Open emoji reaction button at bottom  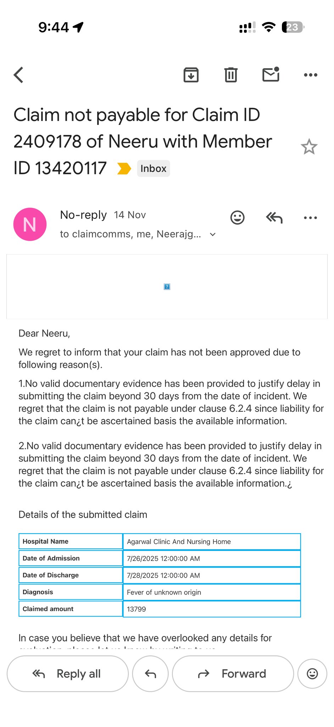click(312, 674)
